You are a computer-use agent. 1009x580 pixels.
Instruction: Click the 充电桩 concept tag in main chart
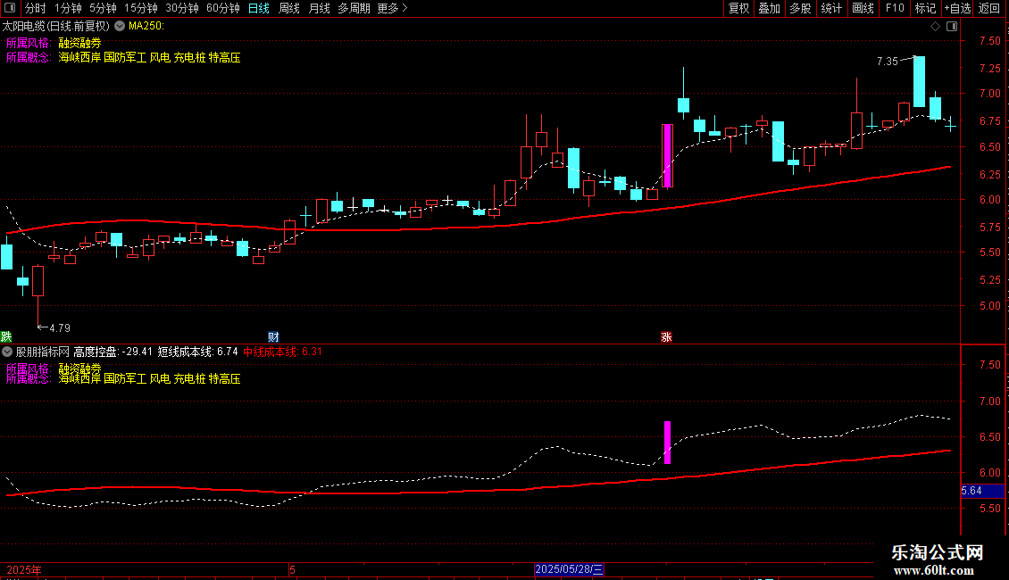coord(189,57)
